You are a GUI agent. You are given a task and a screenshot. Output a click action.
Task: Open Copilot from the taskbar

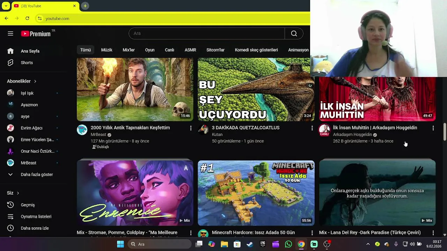(x=212, y=244)
